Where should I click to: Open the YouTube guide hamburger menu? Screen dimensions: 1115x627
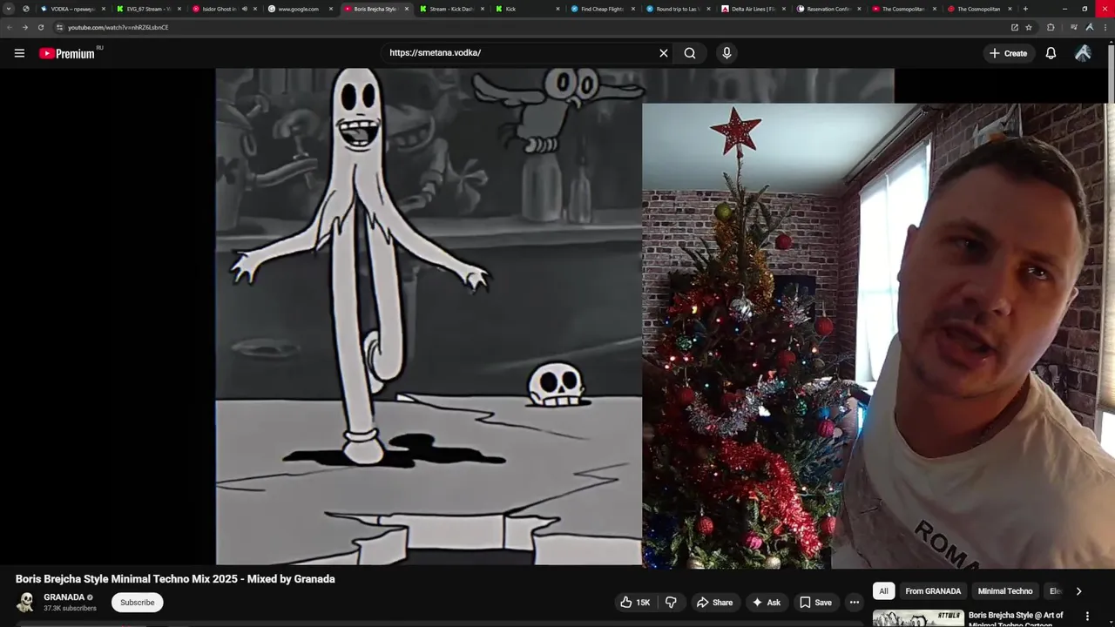(x=19, y=53)
